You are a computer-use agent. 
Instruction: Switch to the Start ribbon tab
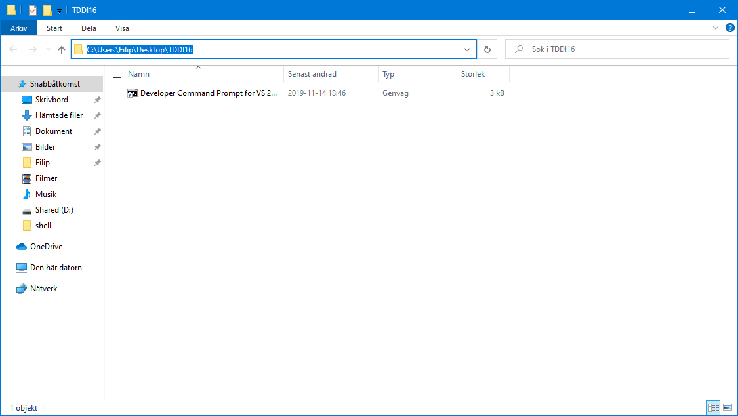pos(54,28)
